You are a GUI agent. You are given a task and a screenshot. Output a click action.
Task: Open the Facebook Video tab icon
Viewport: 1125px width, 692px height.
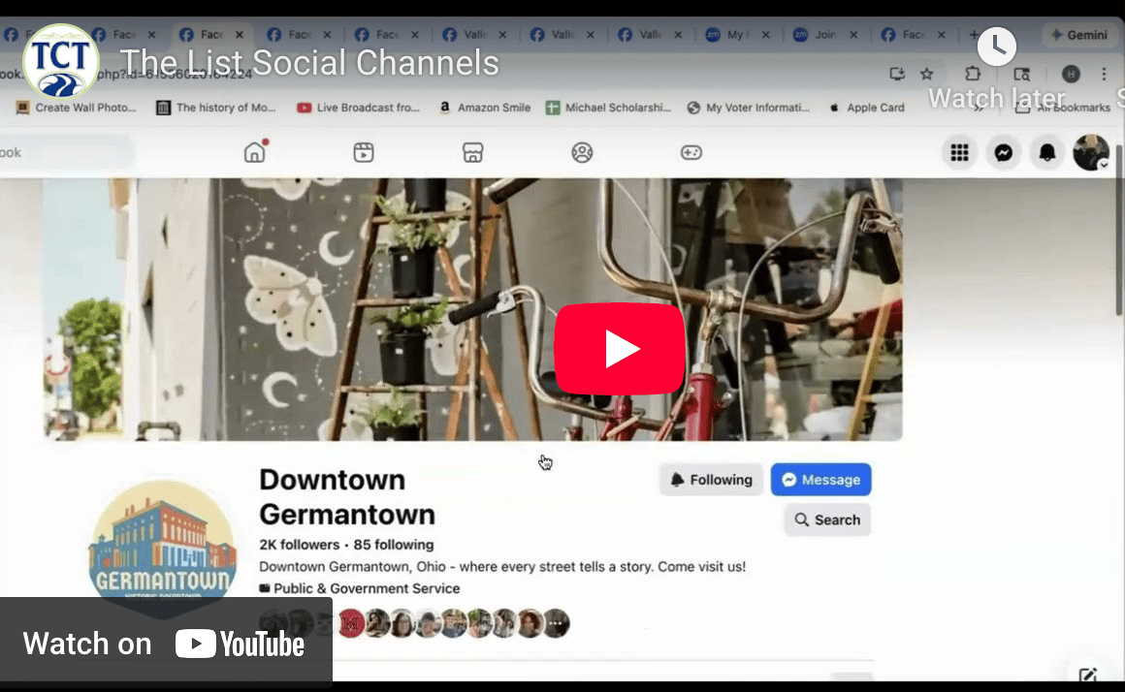tap(363, 152)
